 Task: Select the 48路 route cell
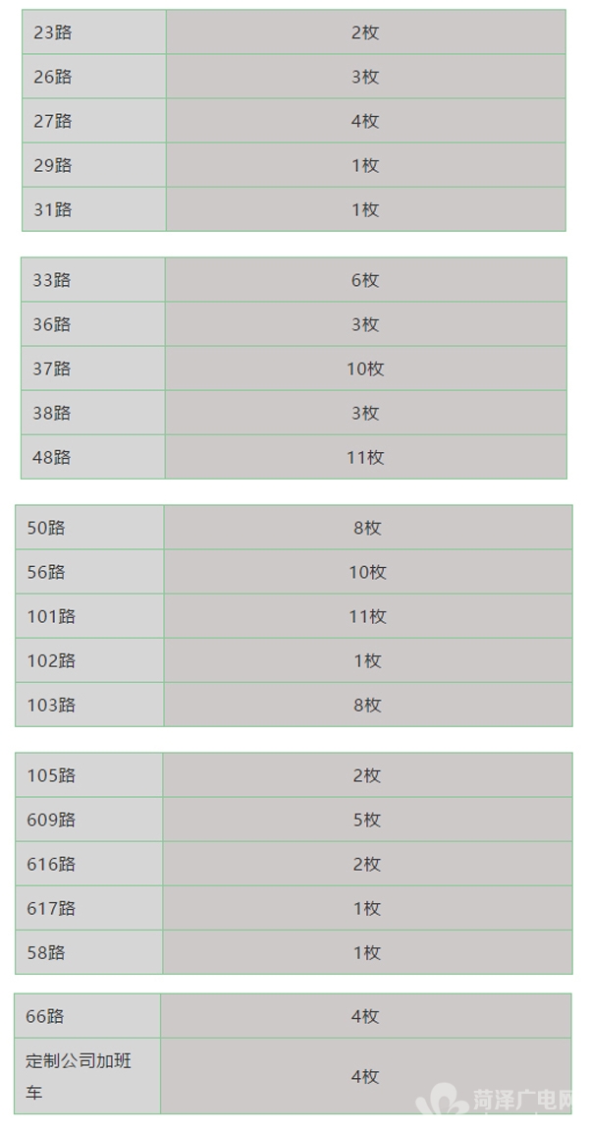pyautogui.click(x=52, y=457)
